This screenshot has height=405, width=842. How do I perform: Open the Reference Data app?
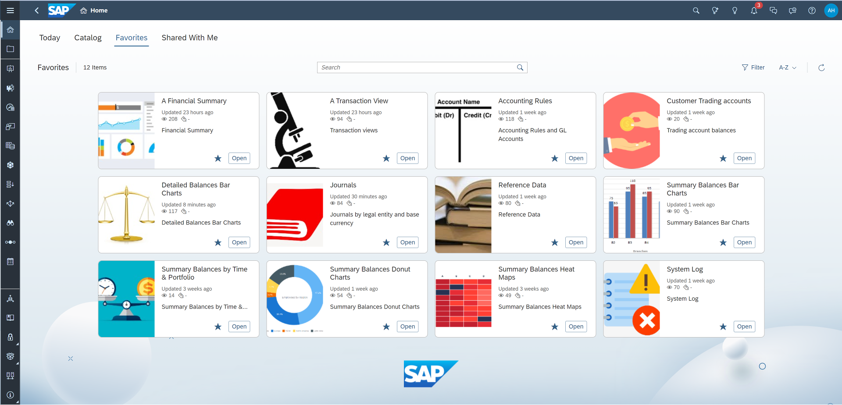[x=576, y=242]
